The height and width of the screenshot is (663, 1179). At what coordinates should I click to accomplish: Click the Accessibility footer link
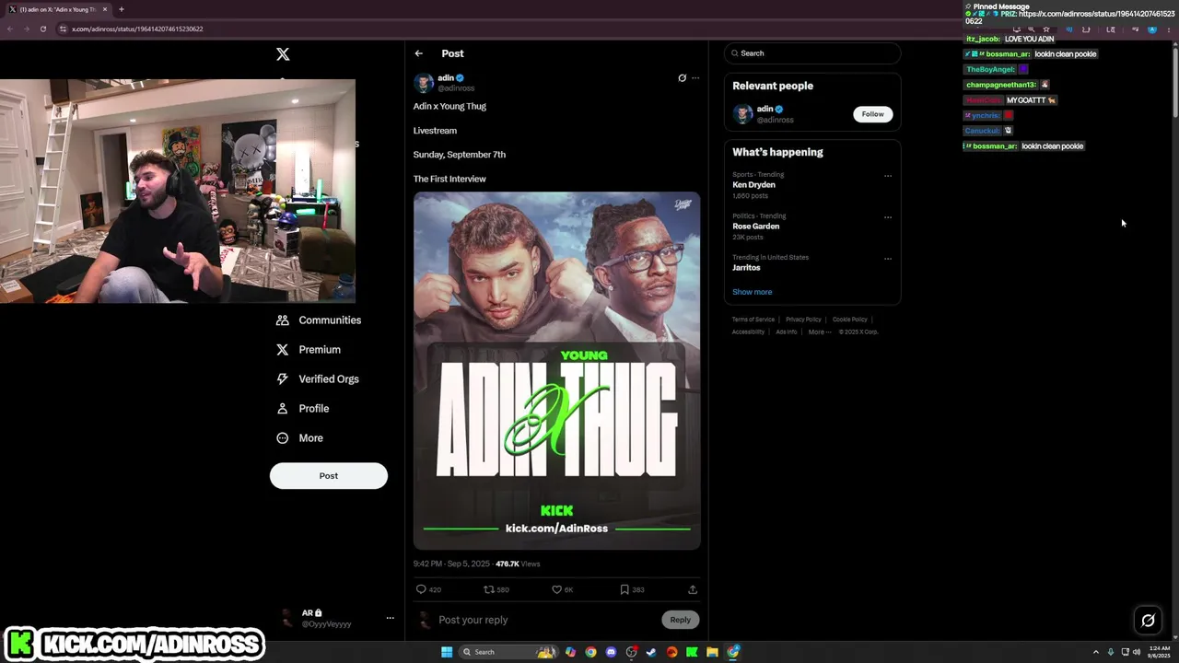(x=748, y=332)
